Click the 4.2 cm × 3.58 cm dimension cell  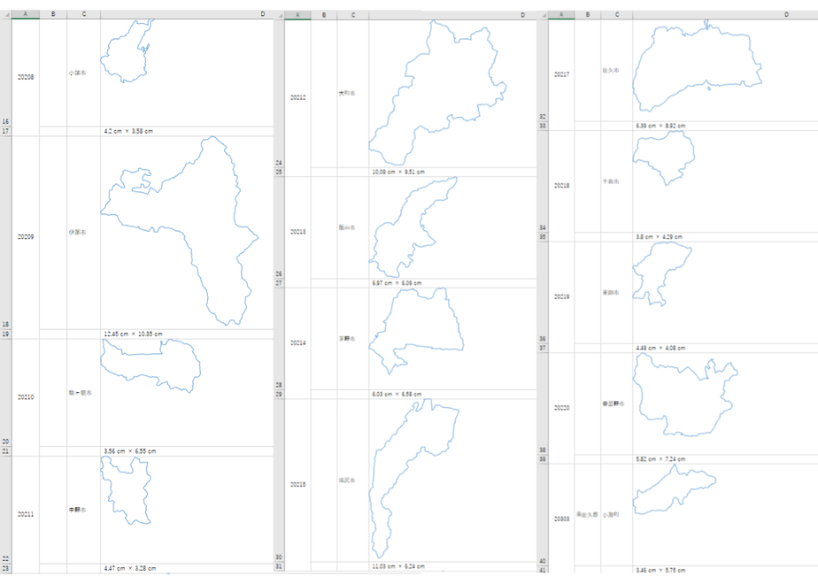187,131
